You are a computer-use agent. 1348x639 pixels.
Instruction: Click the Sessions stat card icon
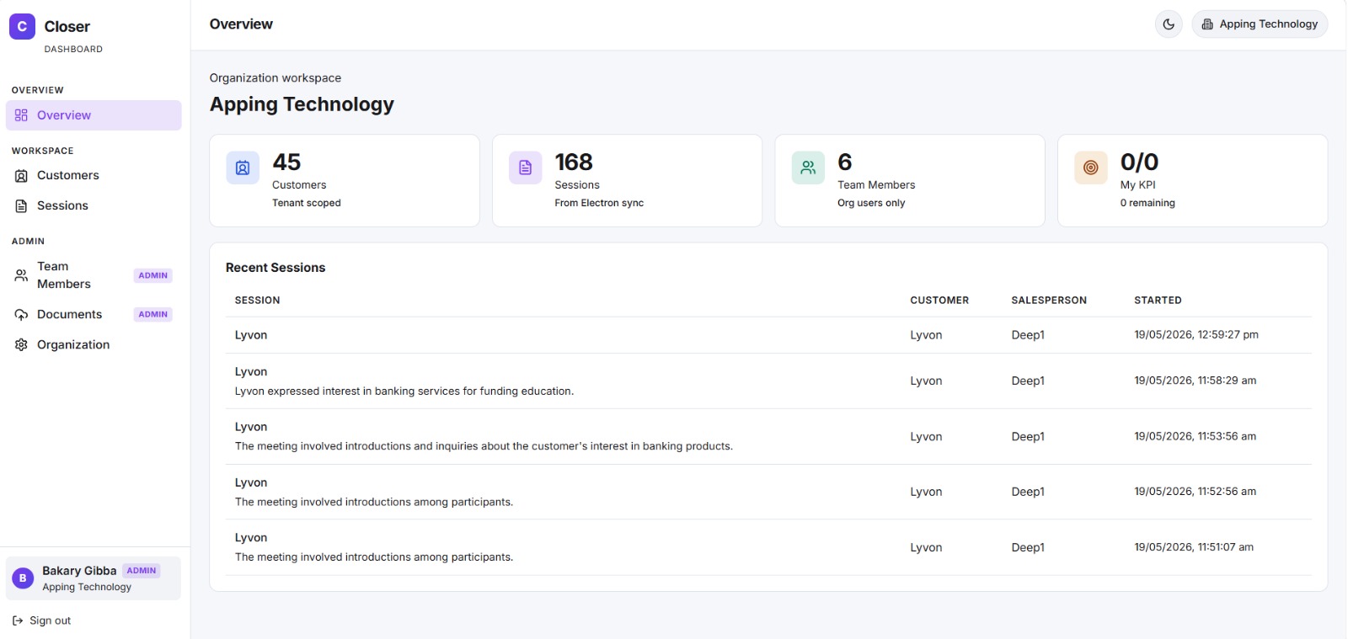click(x=525, y=168)
